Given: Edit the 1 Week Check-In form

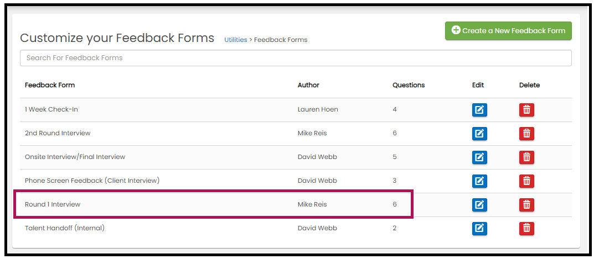Looking at the screenshot, I should click(479, 110).
